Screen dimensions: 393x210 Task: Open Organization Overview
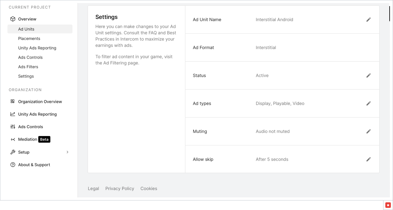tap(40, 102)
